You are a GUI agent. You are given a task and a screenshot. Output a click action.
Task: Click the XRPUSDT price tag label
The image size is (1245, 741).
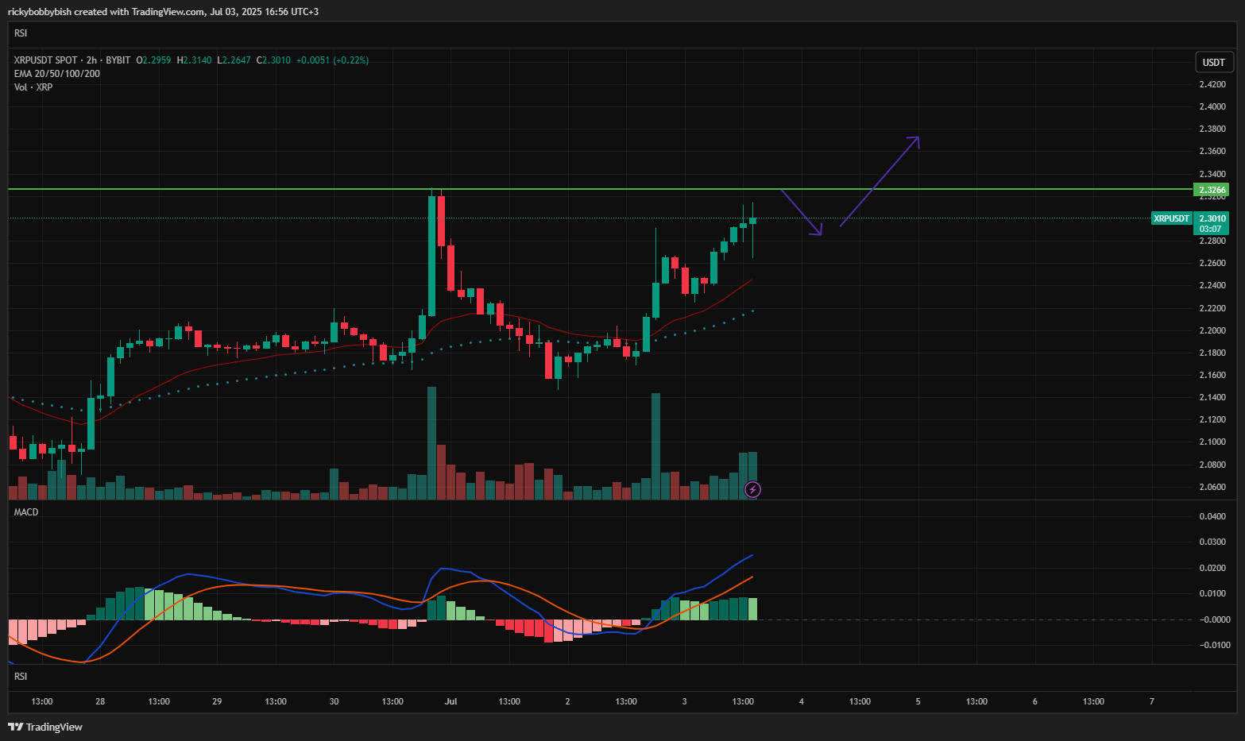click(1171, 218)
